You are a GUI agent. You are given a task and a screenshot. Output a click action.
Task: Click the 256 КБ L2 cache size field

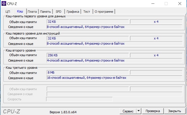[x=88, y=55]
